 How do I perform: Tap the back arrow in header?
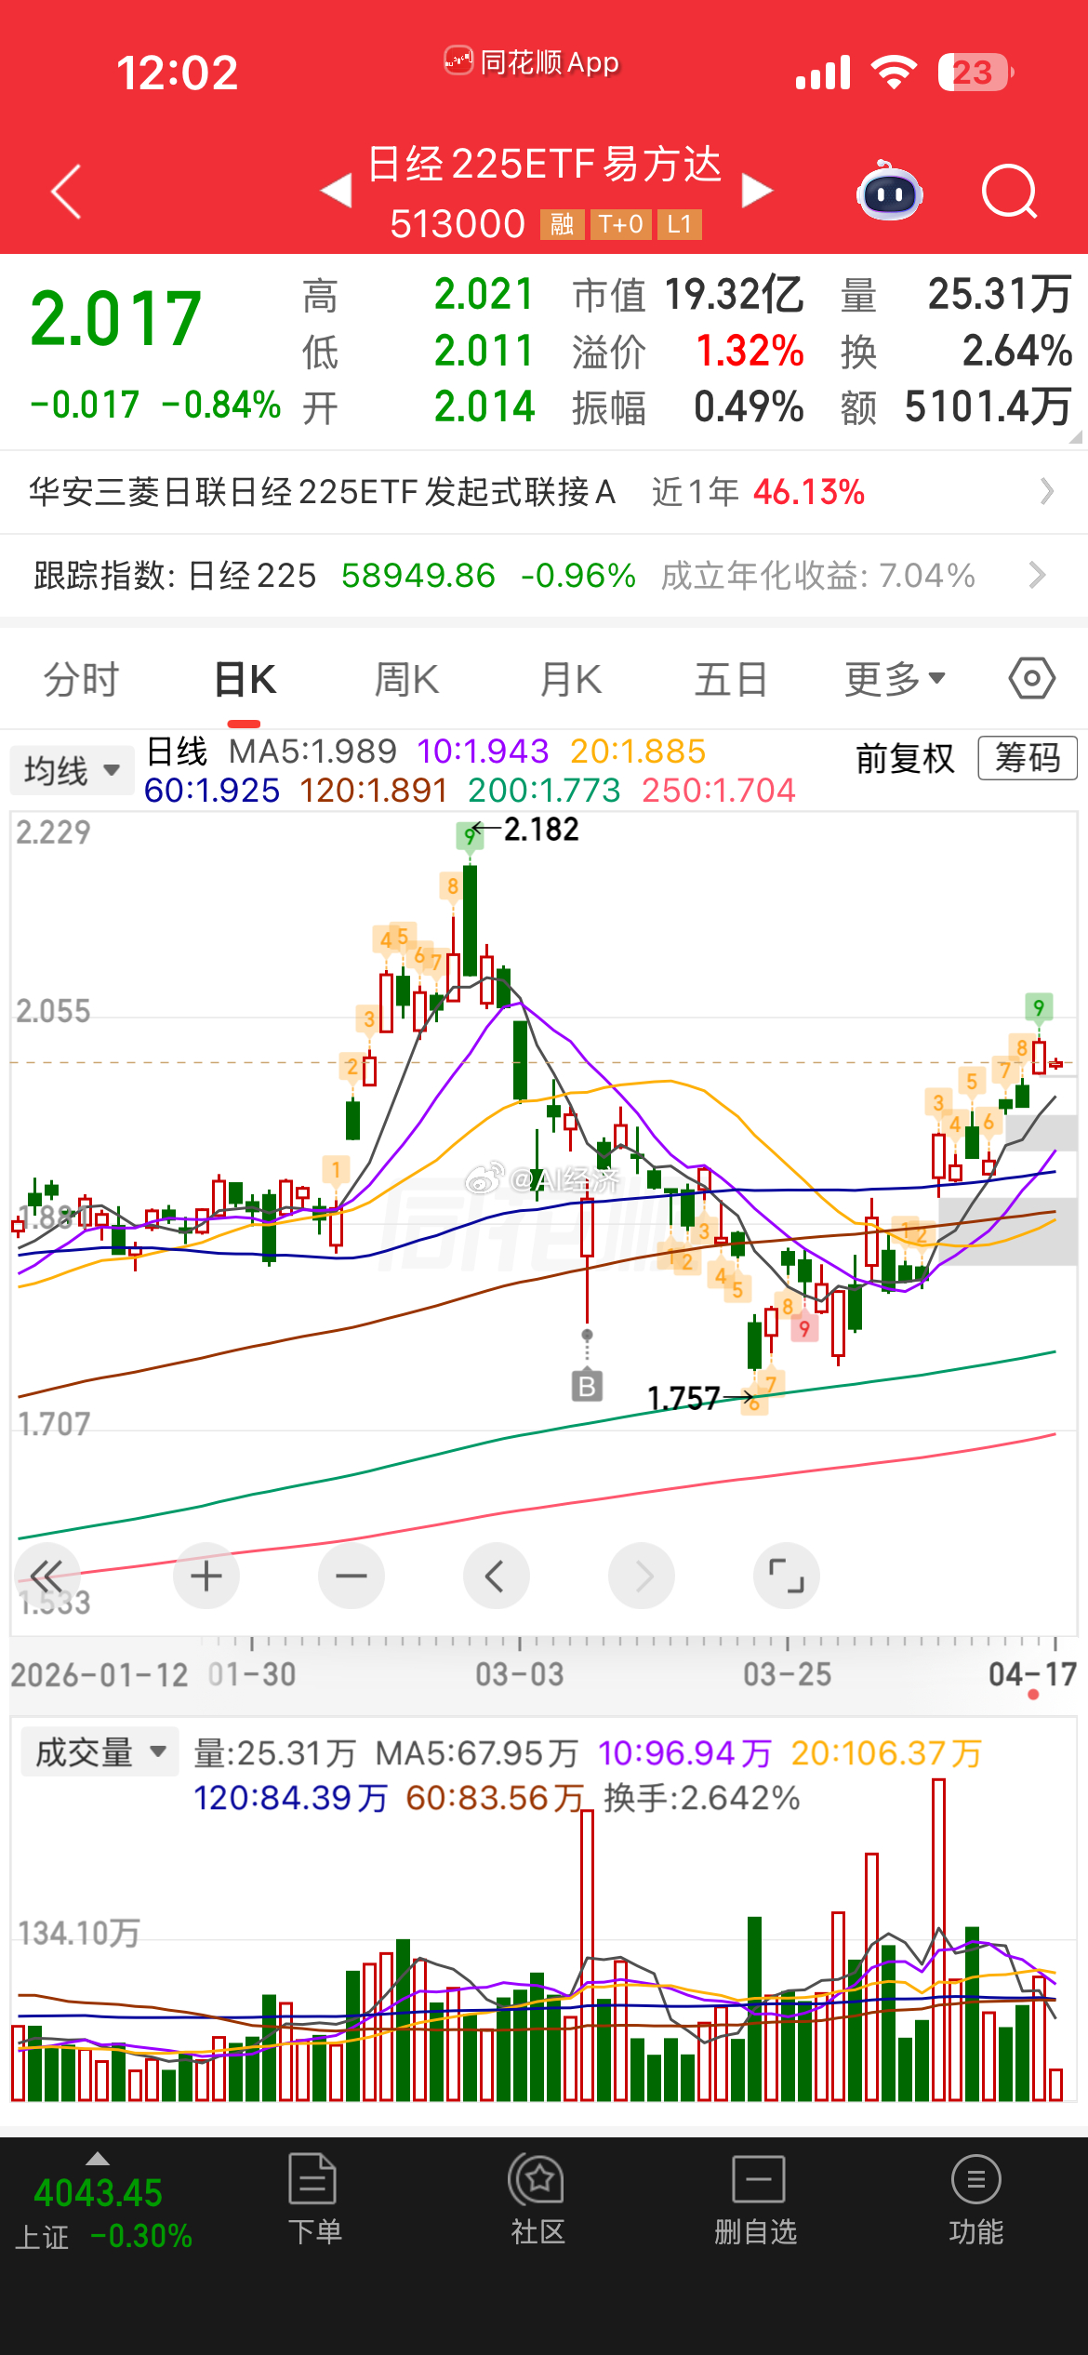(66, 192)
